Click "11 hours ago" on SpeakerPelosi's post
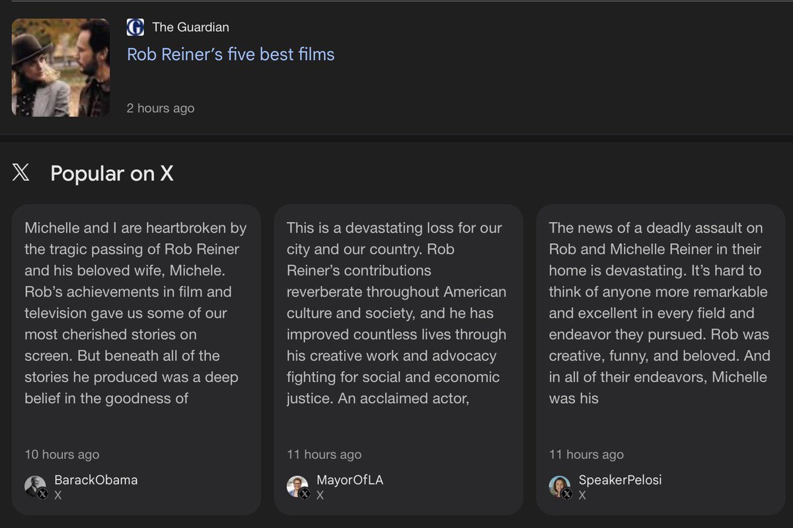Image resolution: width=793 pixels, height=528 pixels. click(586, 455)
